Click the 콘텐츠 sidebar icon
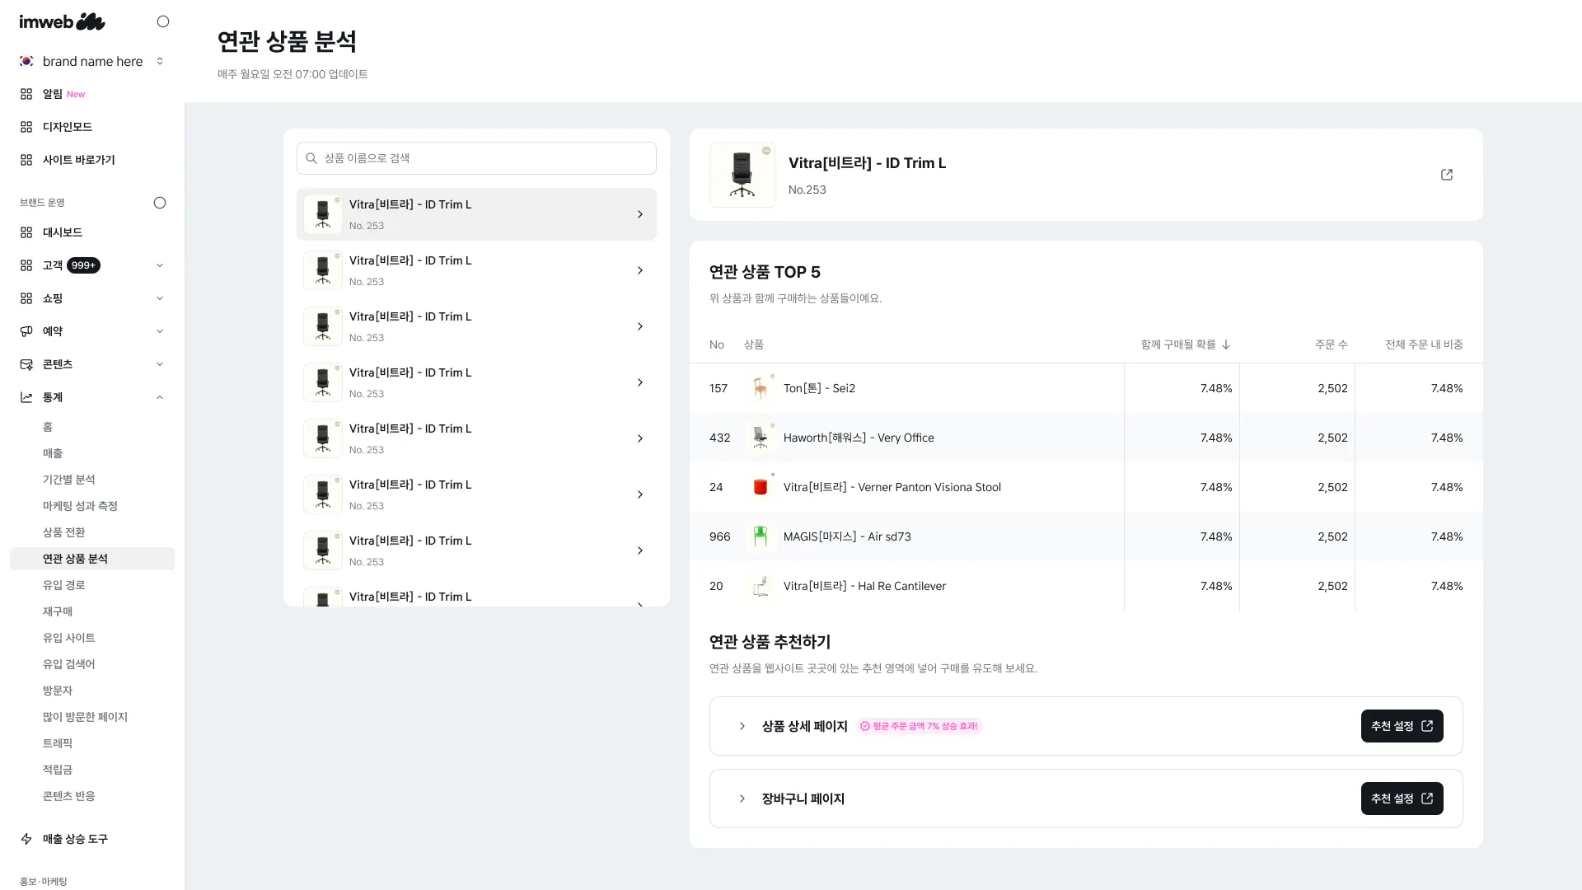 pyautogui.click(x=26, y=364)
